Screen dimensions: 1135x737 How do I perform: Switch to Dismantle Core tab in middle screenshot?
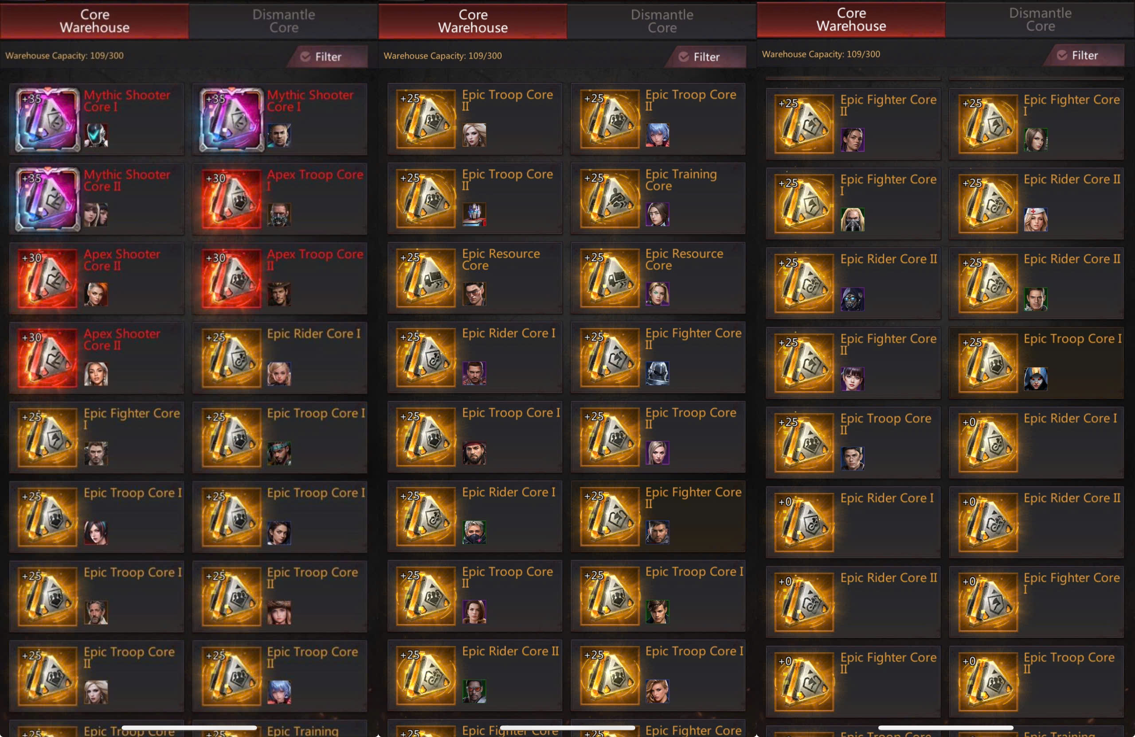662,21
